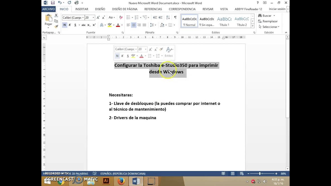Expand the Styles gallery more button
The height and width of the screenshot is (186, 331).
click(253, 25)
